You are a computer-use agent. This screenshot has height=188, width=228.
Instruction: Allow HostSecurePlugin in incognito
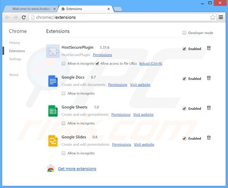pyautogui.click(x=63, y=64)
